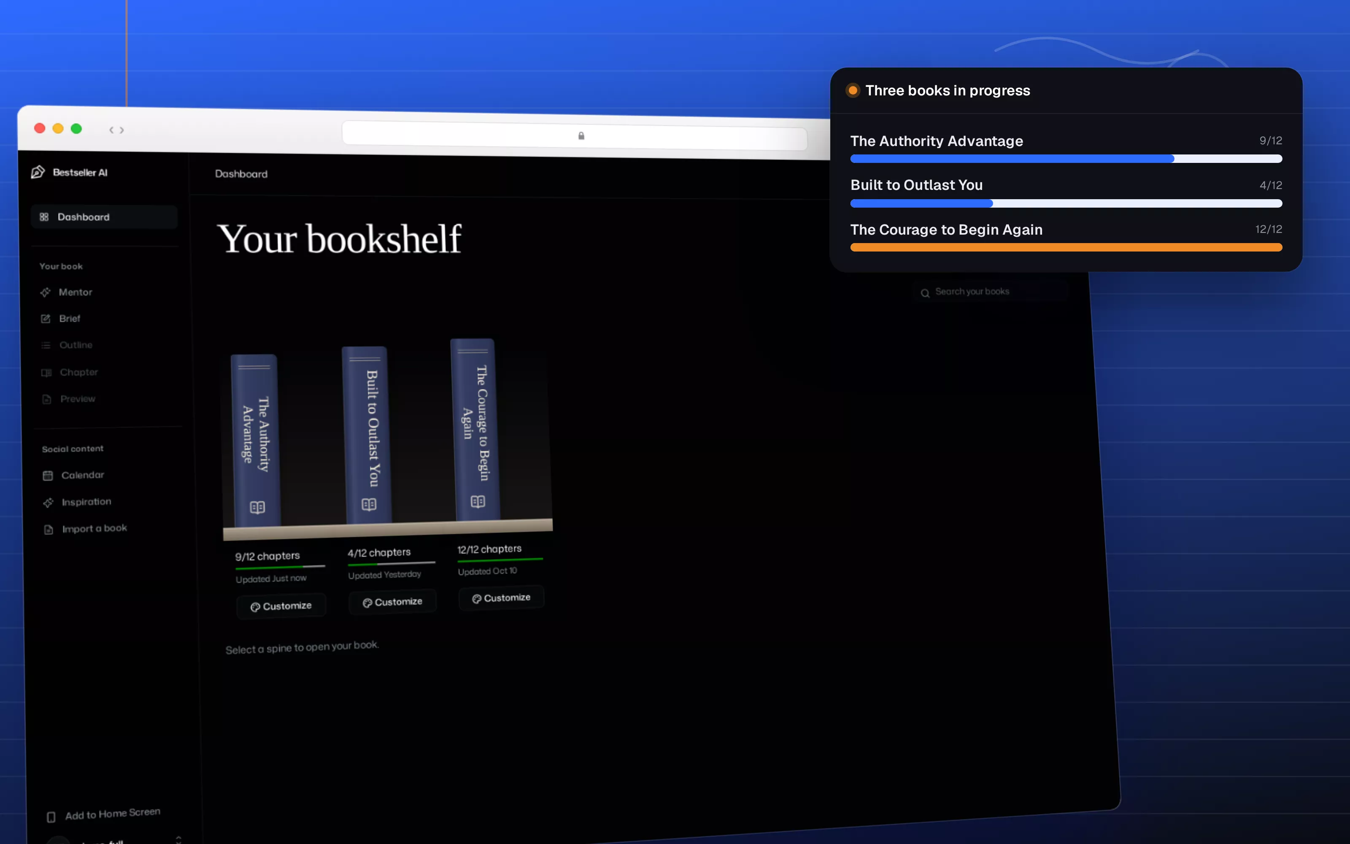Customize the 12/12 chapters book

(x=501, y=598)
